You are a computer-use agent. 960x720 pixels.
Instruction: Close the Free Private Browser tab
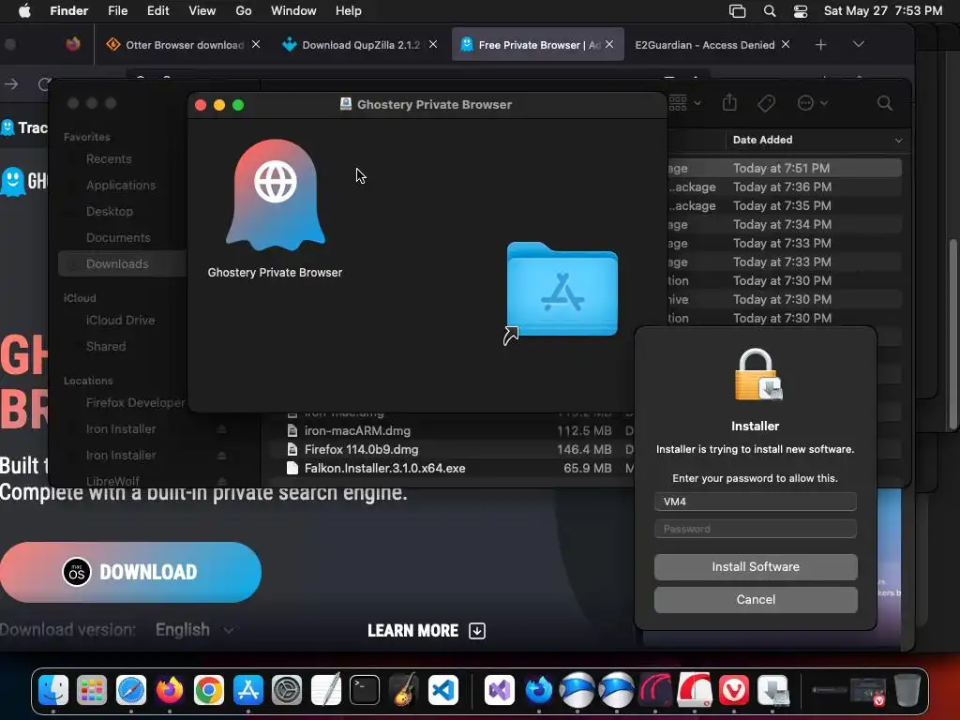click(609, 45)
